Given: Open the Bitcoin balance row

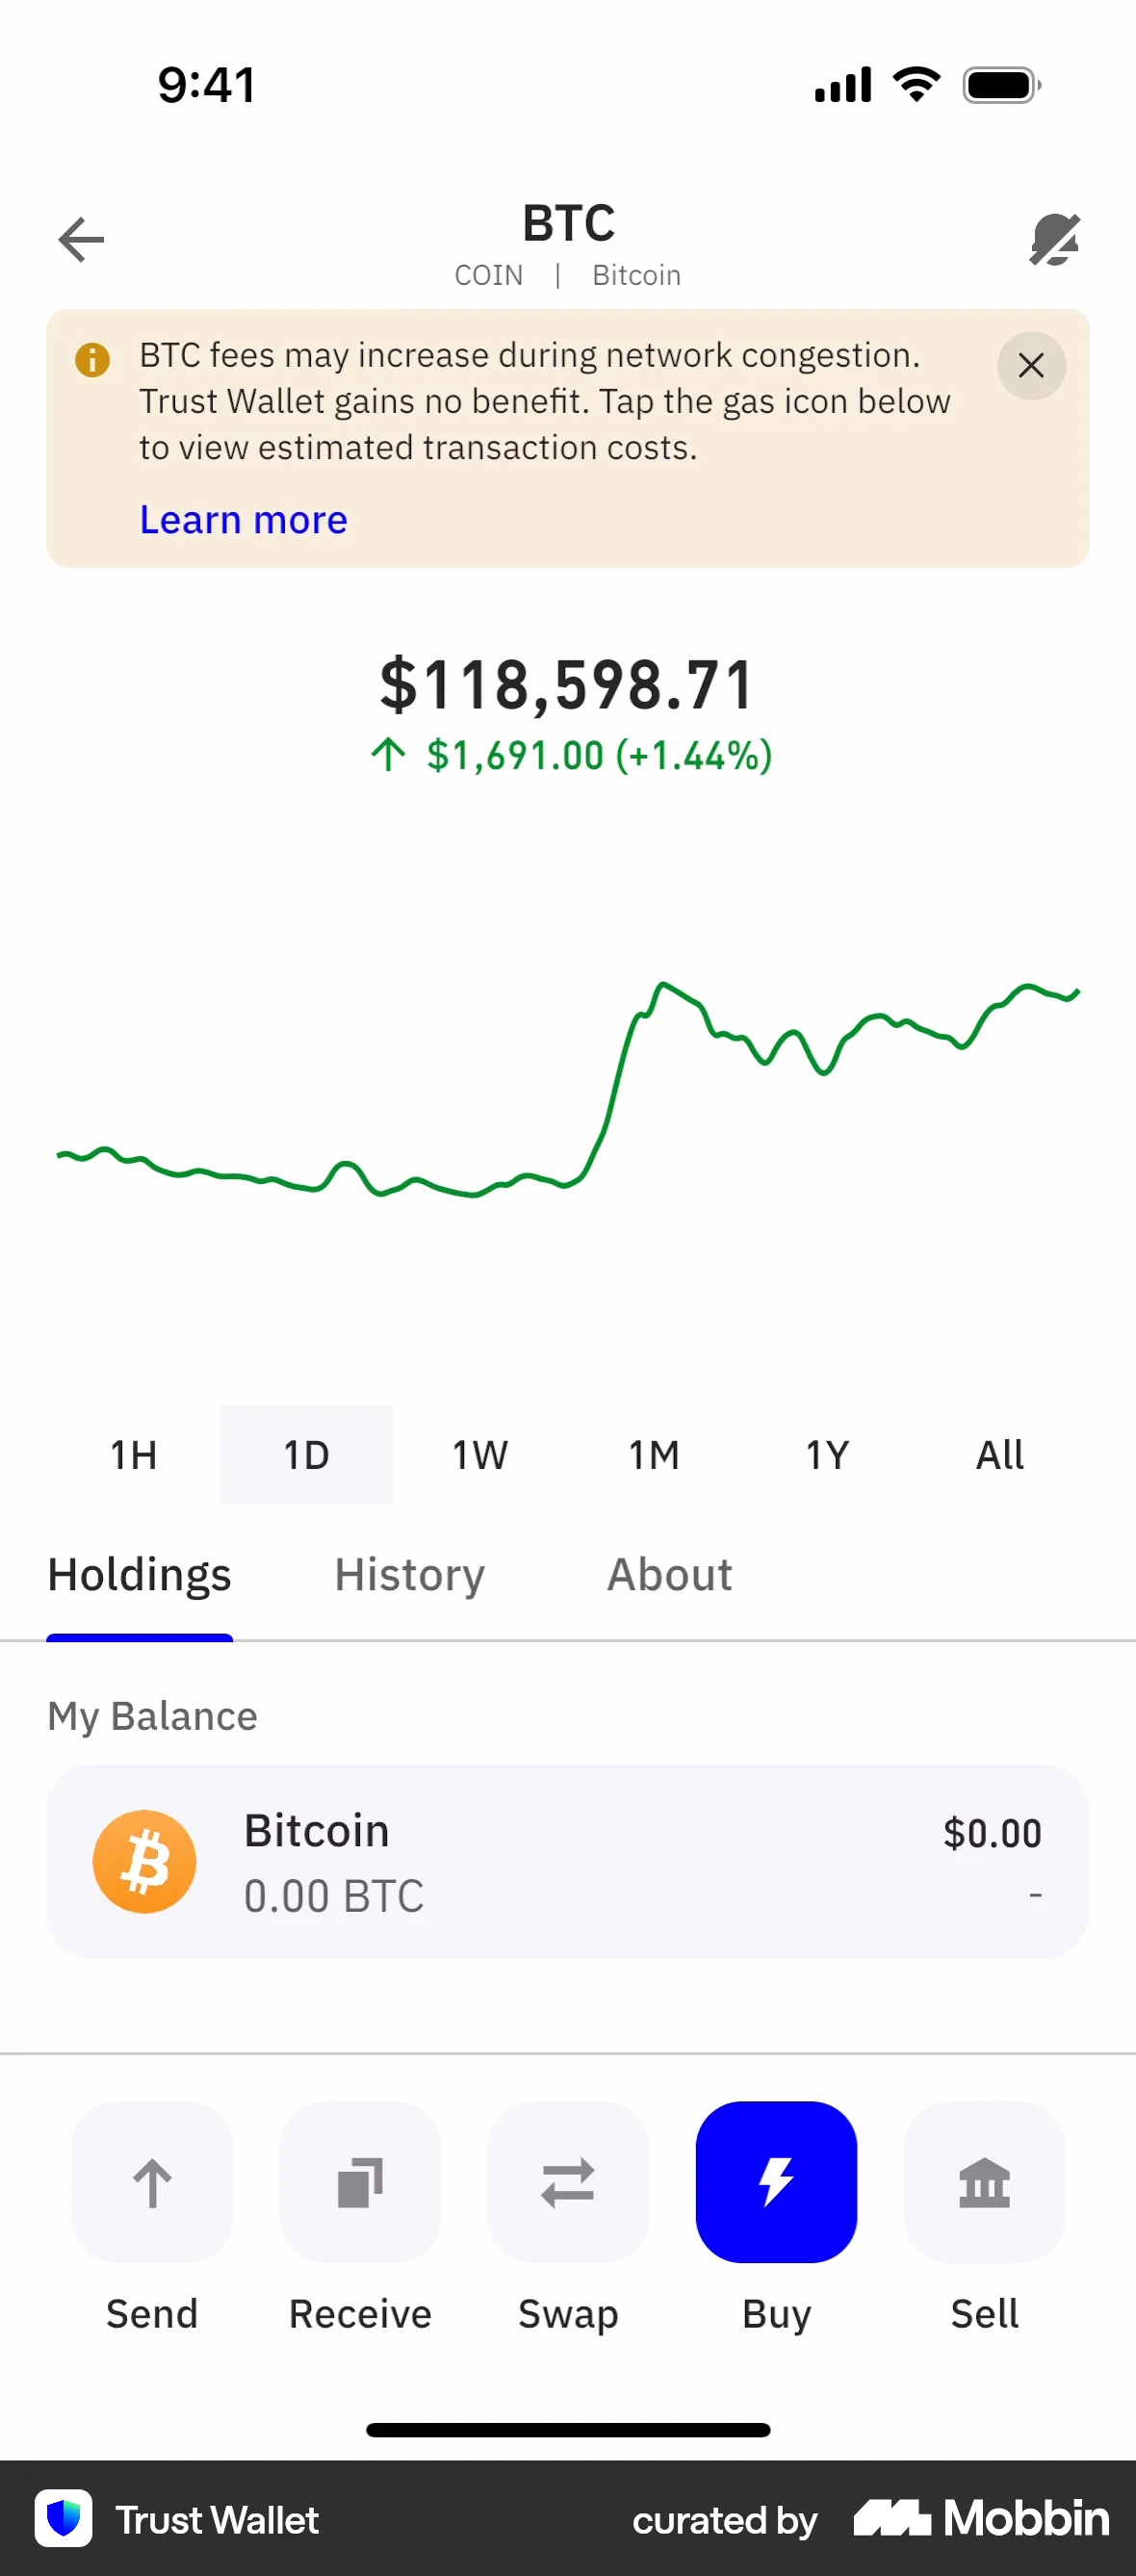Looking at the screenshot, I should 568,1861.
